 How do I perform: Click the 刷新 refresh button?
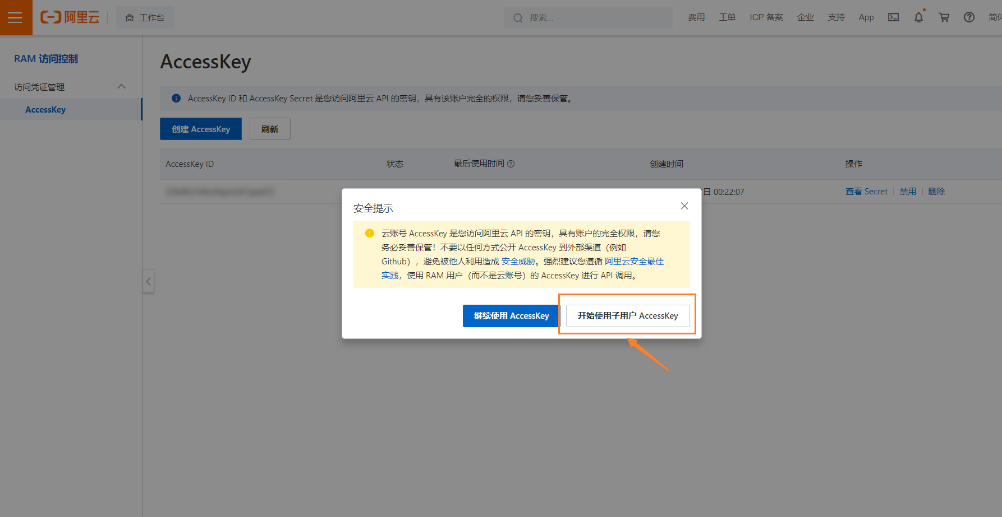(x=270, y=129)
